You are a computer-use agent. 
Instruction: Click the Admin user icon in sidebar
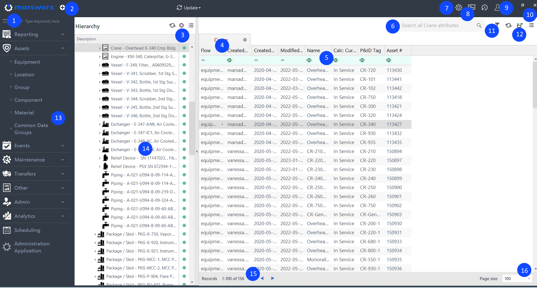(7, 202)
